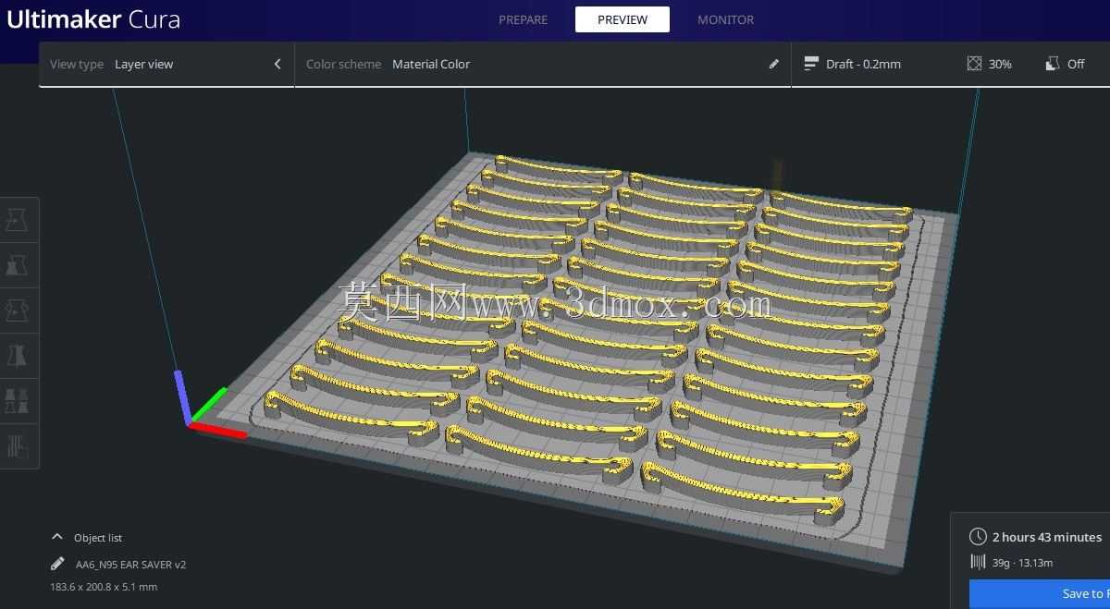Click the edit pencil beside AA6_N95 EAR SAVER
This screenshot has height=609, width=1110.
tap(57, 564)
